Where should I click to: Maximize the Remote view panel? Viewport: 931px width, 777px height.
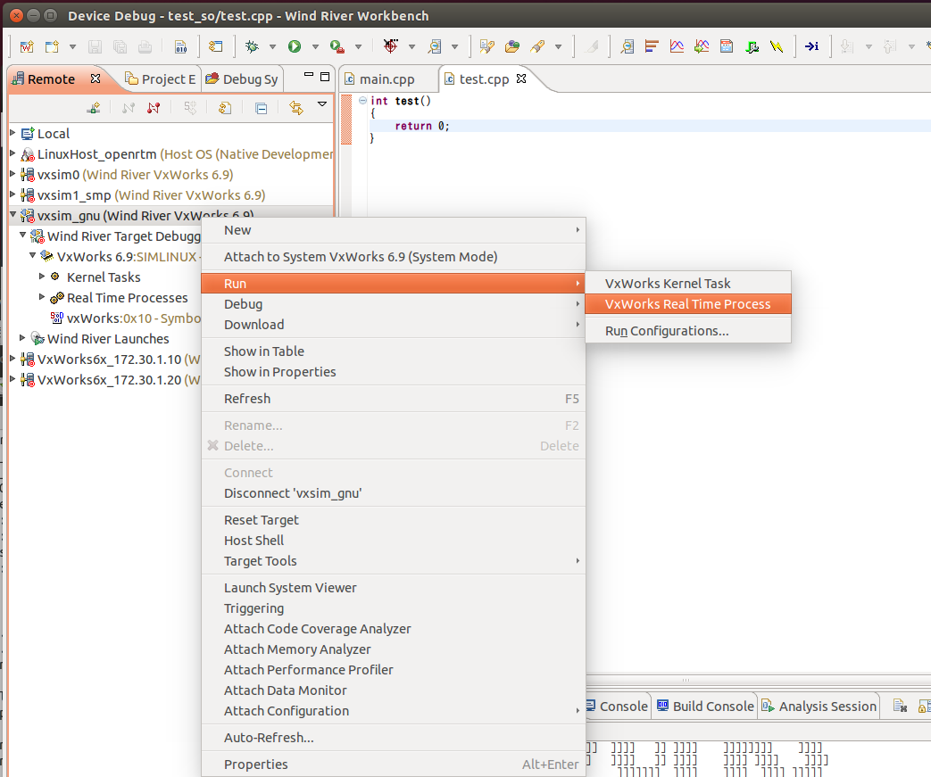(325, 77)
